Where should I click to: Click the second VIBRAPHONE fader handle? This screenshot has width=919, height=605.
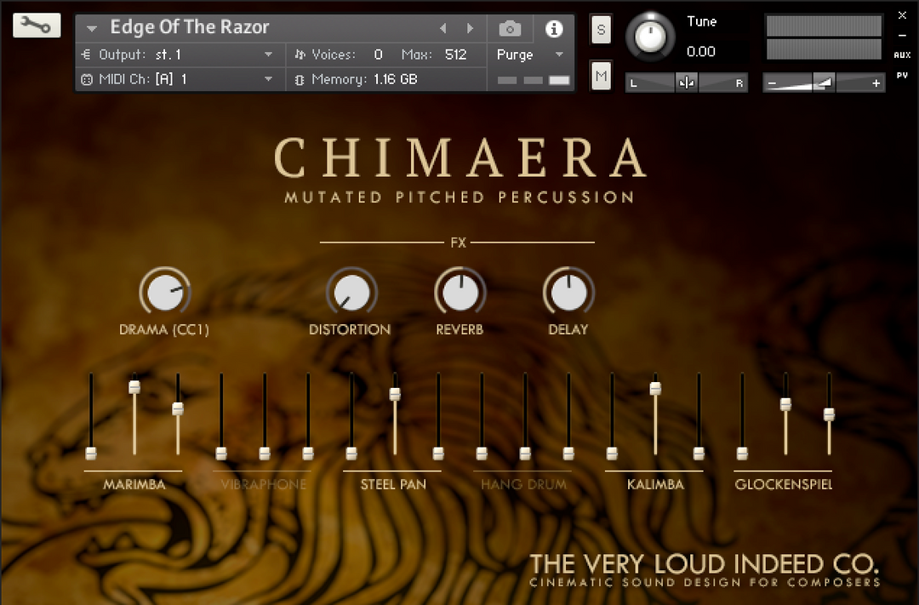265,454
